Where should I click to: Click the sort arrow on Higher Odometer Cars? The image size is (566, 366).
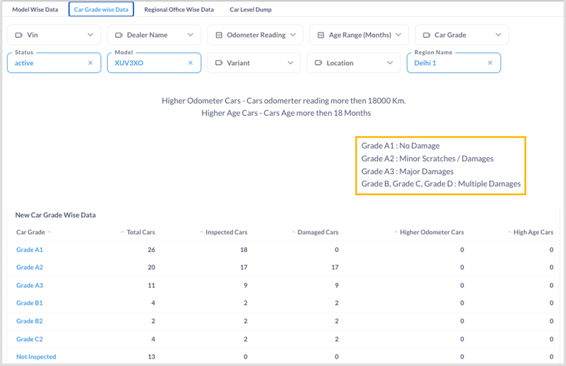pyautogui.click(x=395, y=232)
